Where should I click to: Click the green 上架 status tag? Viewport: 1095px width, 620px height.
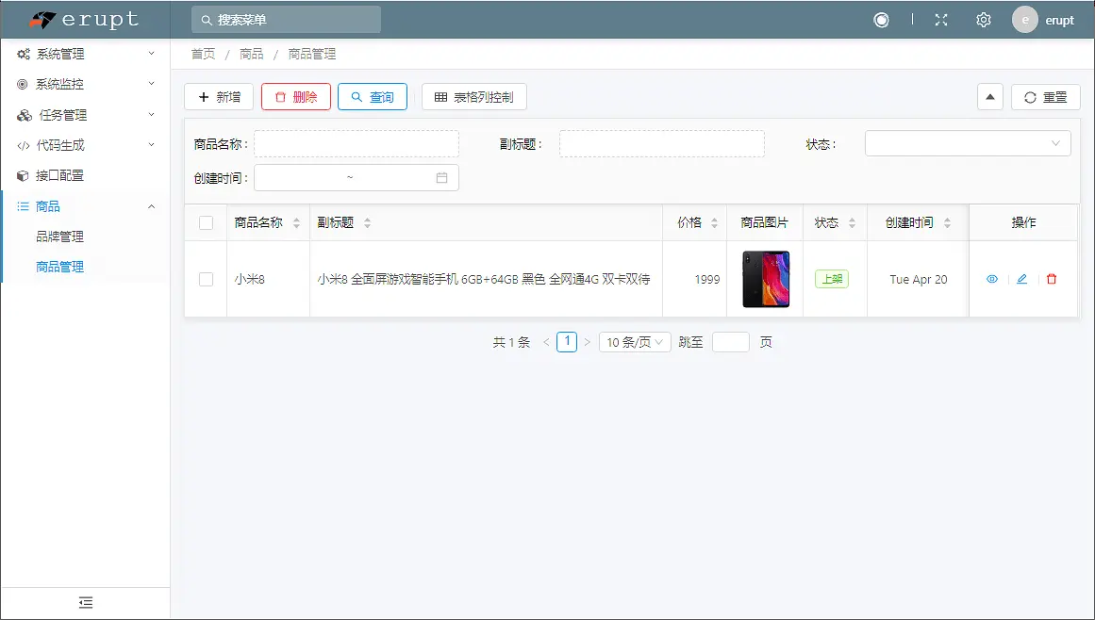pyautogui.click(x=832, y=279)
